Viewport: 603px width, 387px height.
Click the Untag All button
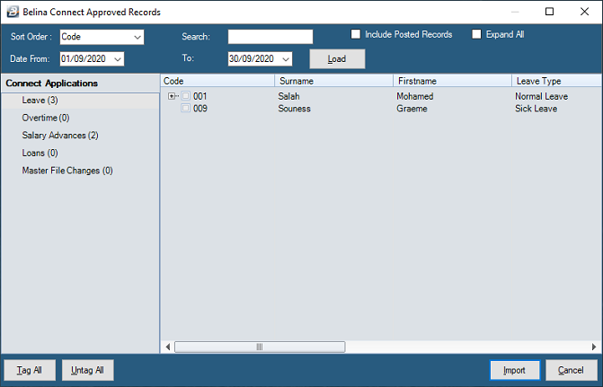click(88, 370)
